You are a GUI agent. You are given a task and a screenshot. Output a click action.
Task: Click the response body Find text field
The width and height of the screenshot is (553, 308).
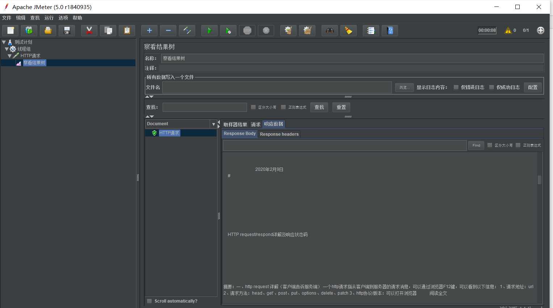pyautogui.click(x=345, y=145)
